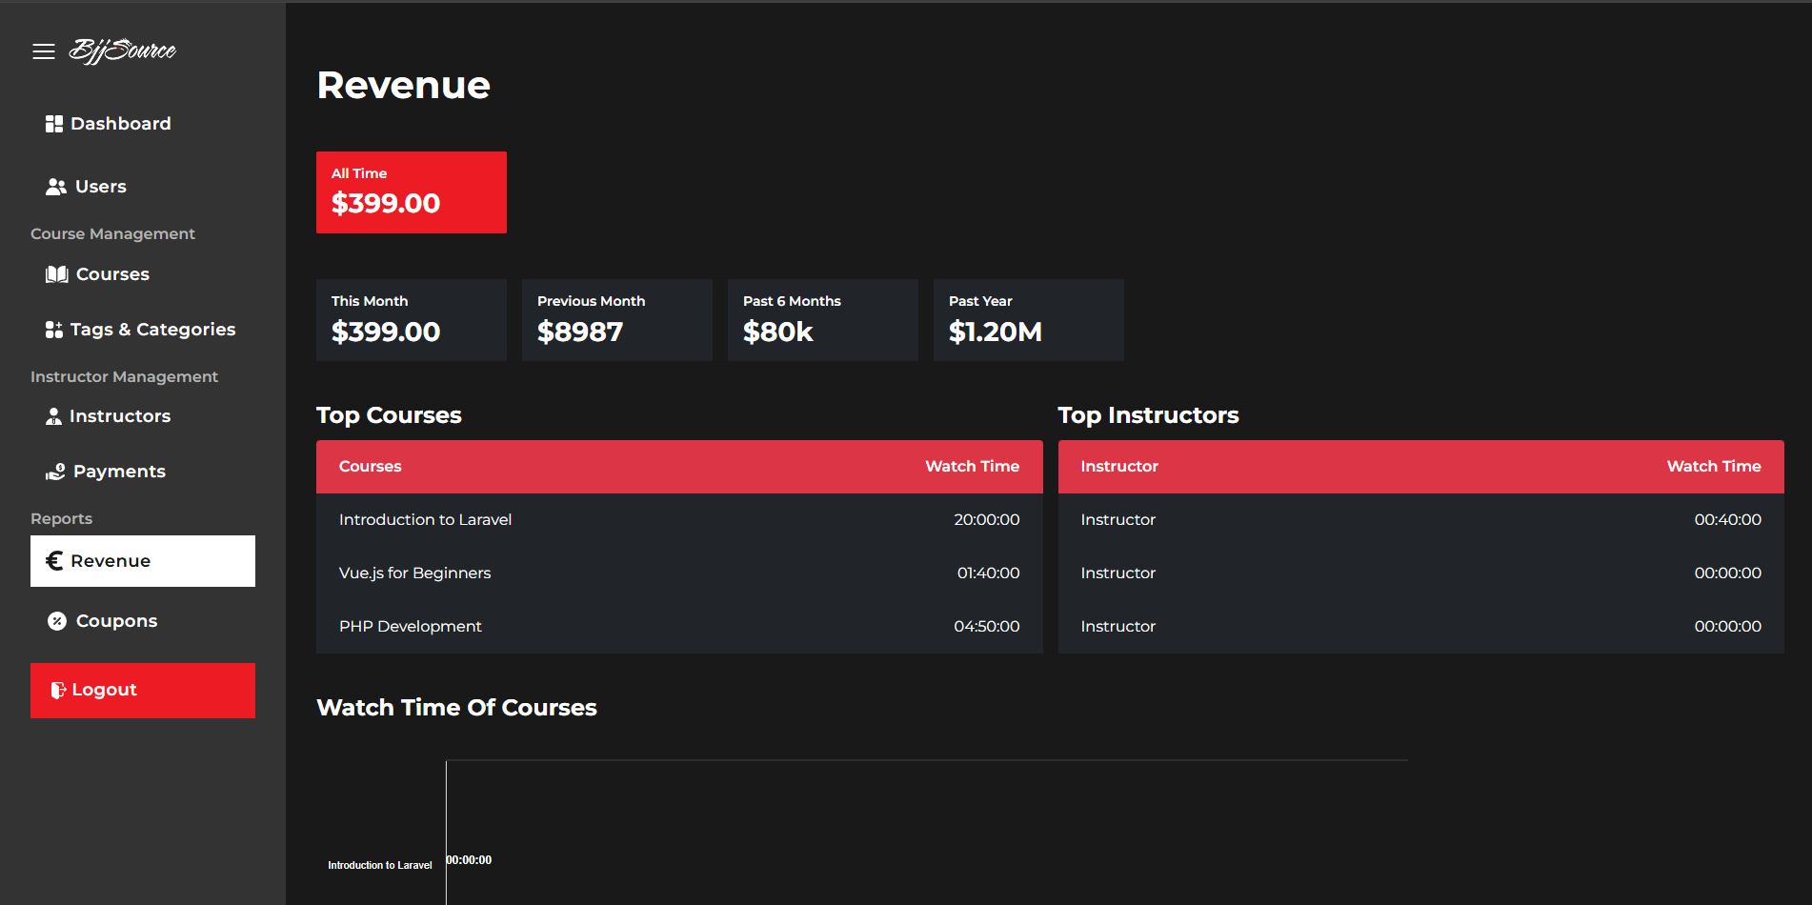Click the Logout door icon

[58, 690]
